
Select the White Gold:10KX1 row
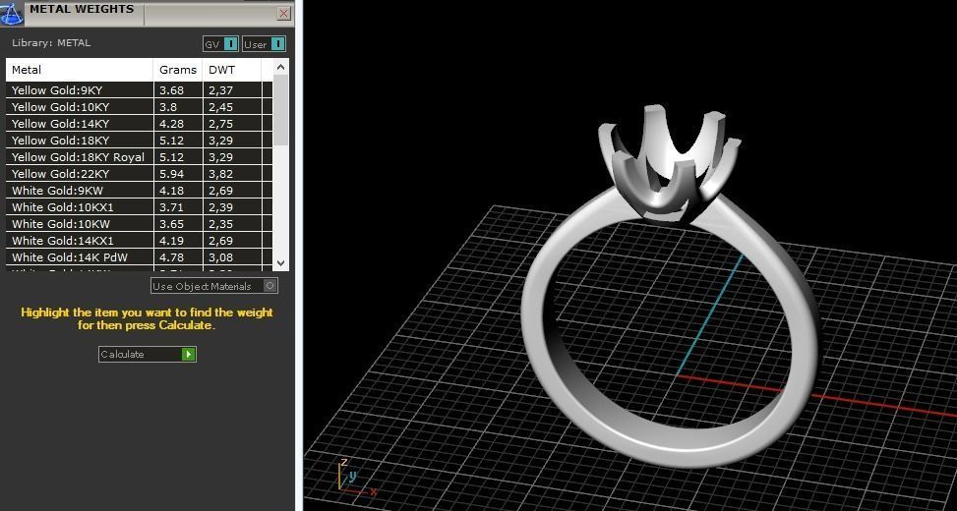(139, 207)
